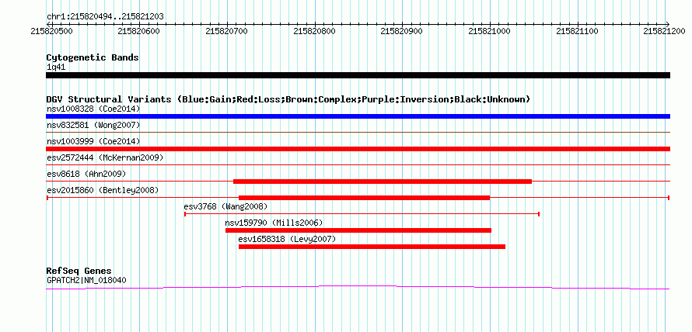Select the black 1q41 cytogenetic band bar
The height and width of the screenshot is (332, 692).
pyautogui.click(x=358, y=75)
